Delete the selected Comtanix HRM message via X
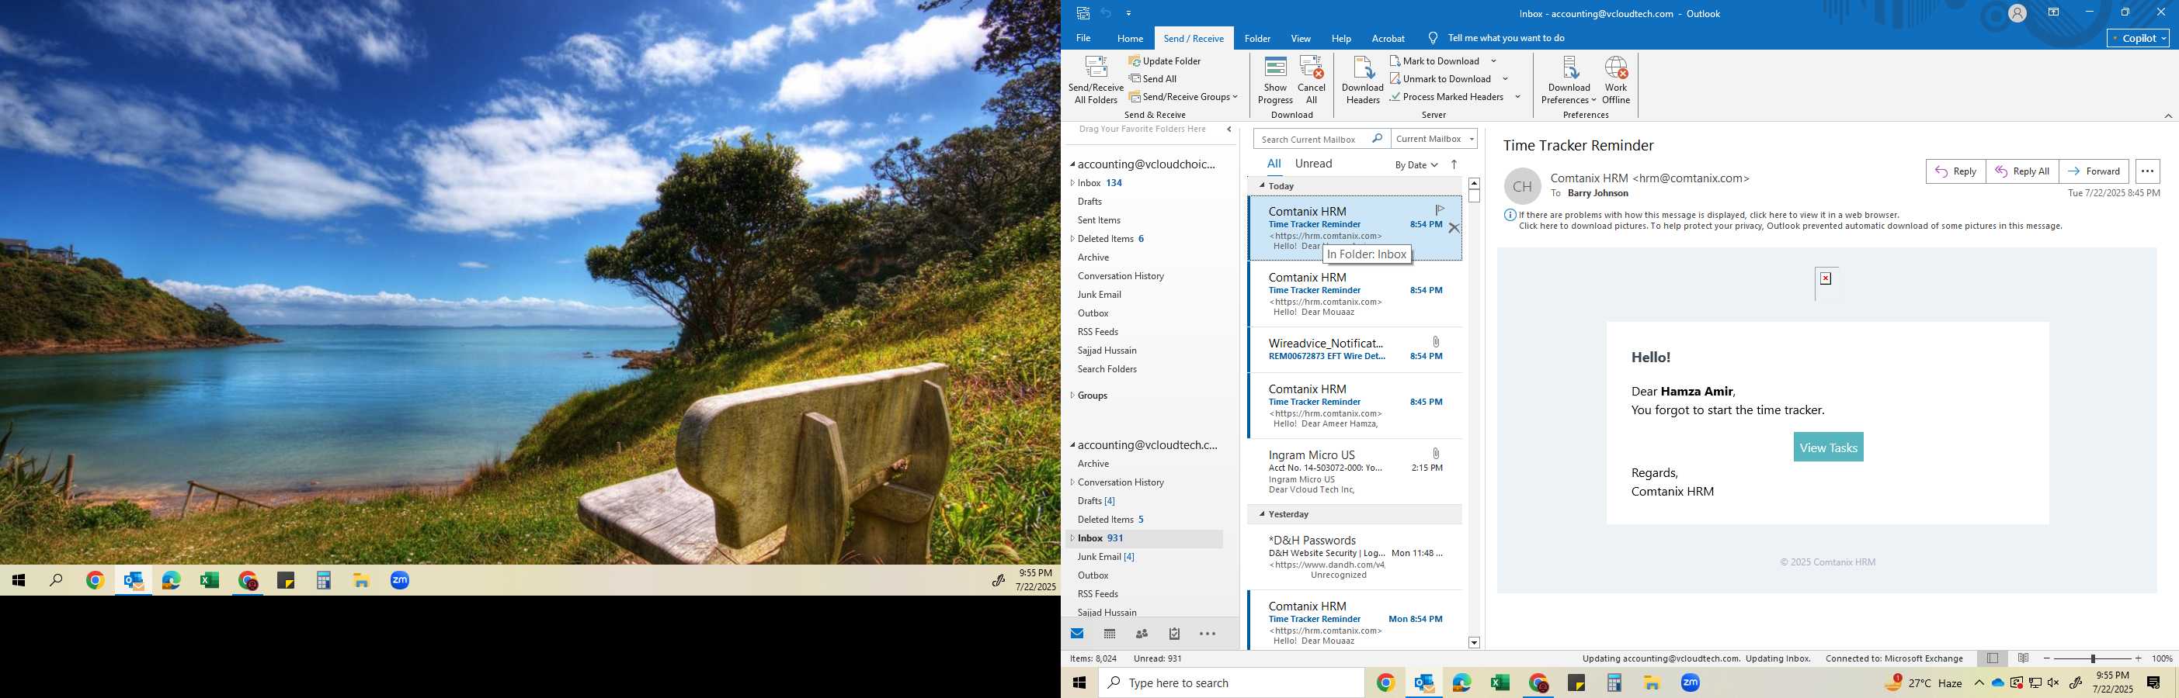 pos(1453,228)
